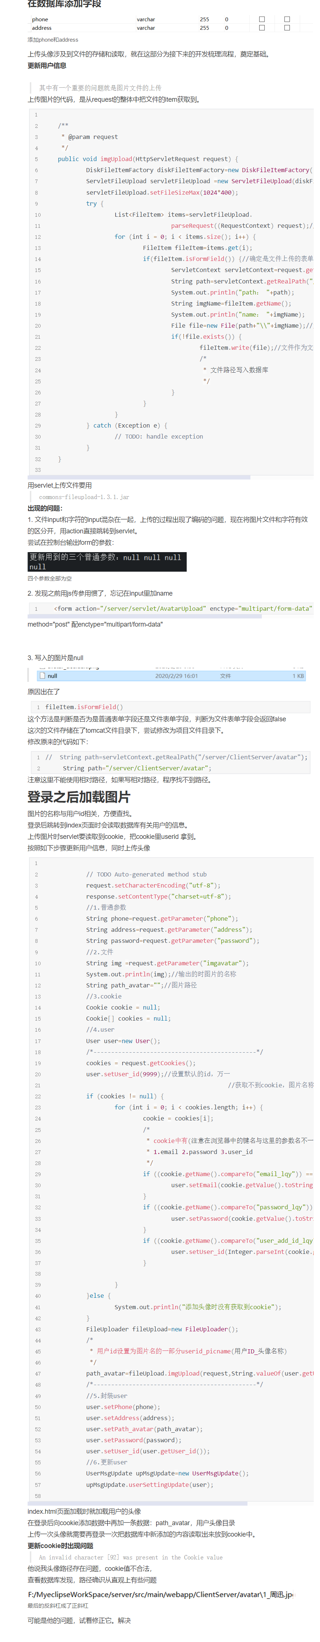Click the heading '登录之后加载图片'
The height and width of the screenshot is (1642, 320).
(x=79, y=797)
